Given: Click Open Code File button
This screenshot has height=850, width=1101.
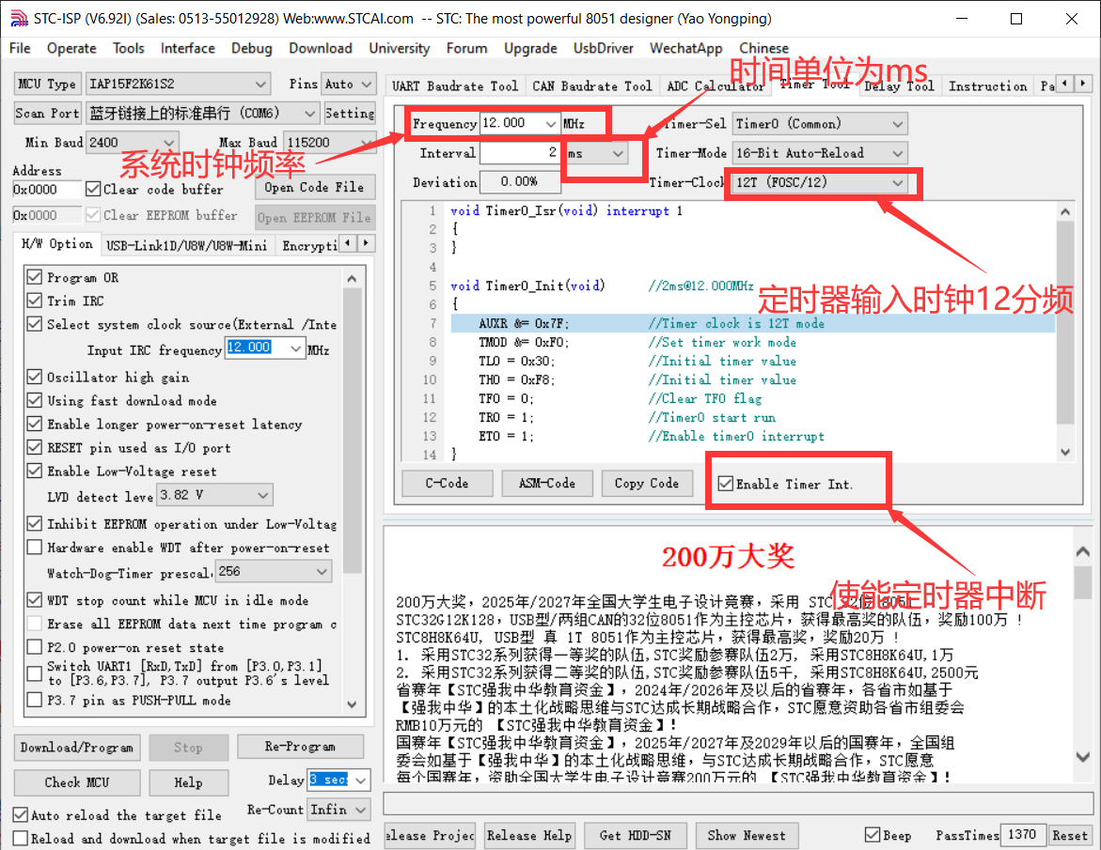Looking at the screenshot, I should [314, 187].
